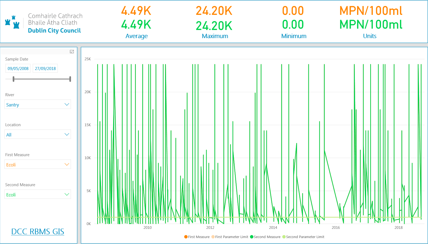Click the First Parameter Limit legend marker

[x=213, y=237]
